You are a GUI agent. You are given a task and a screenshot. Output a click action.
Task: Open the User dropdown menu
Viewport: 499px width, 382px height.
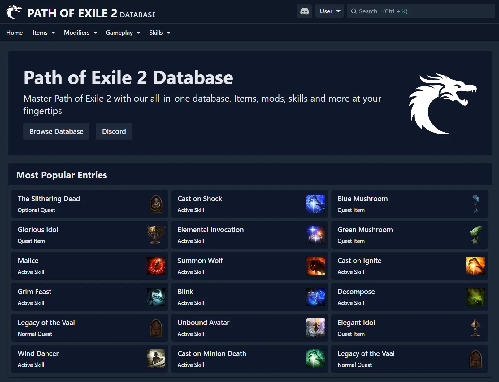[329, 11]
